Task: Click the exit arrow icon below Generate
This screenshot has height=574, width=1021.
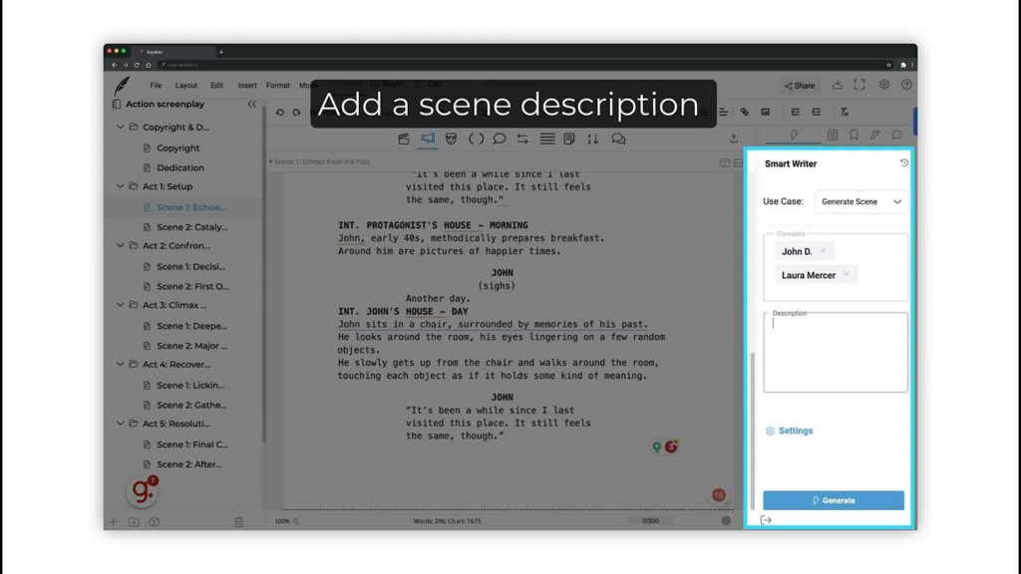Action: (766, 520)
